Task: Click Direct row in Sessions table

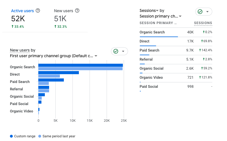Action: [176, 41]
